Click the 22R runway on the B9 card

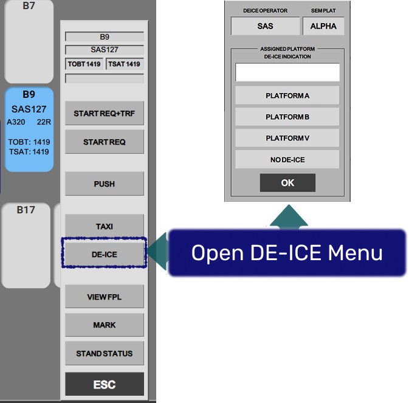coord(44,122)
